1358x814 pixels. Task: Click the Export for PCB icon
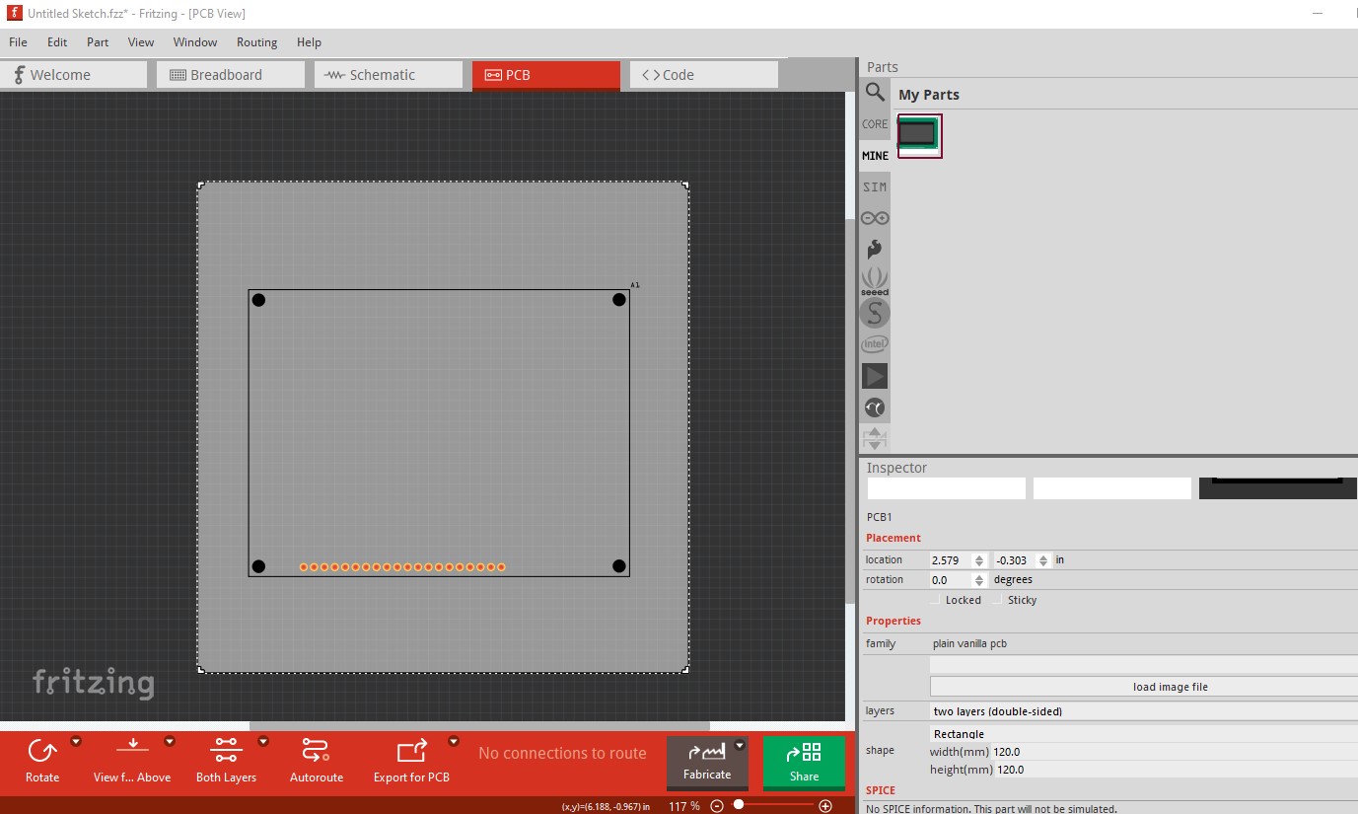(411, 752)
